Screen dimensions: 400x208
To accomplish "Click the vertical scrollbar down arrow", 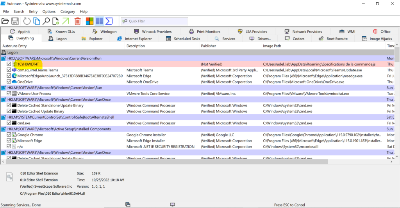I will pyautogui.click(x=397, y=156).
